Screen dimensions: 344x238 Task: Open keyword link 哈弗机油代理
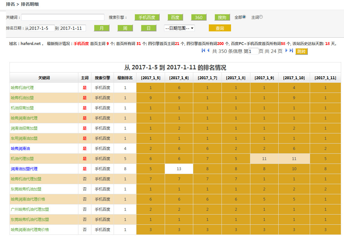(x=22, y=88)
